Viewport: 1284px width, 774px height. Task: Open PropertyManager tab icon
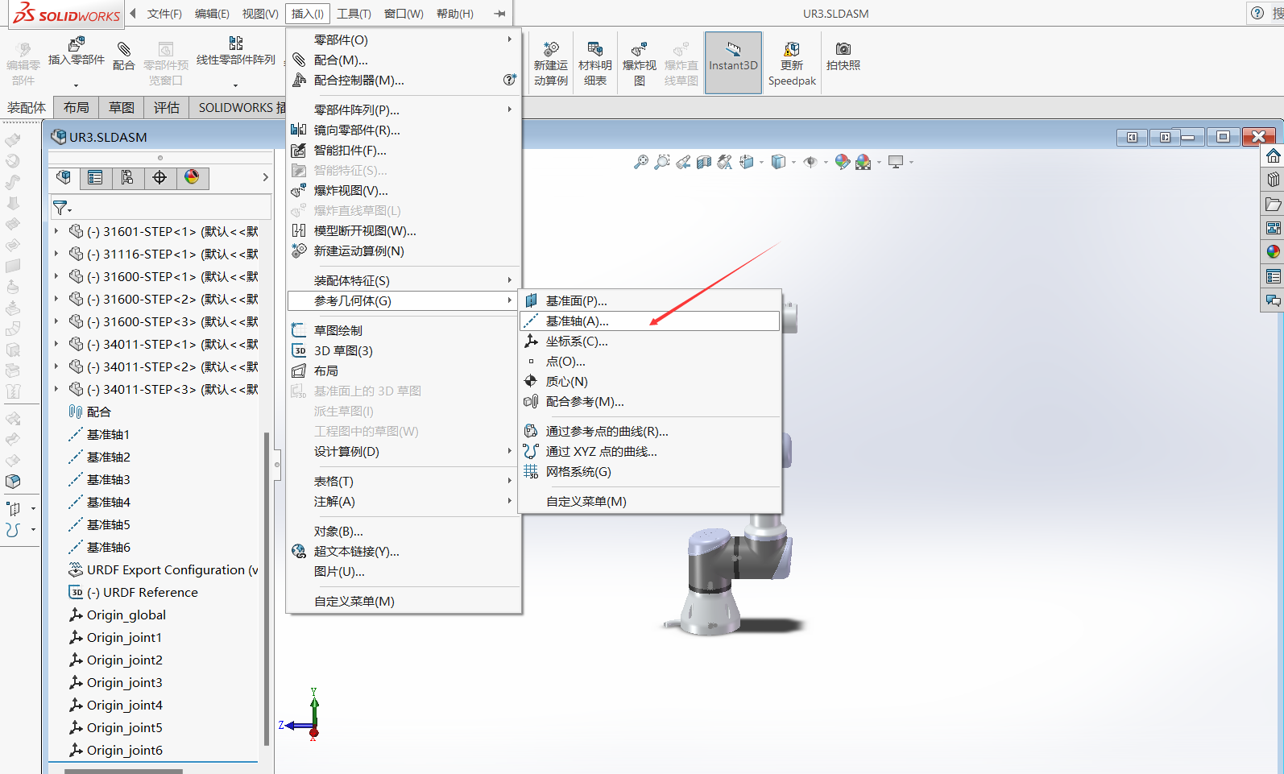tap(95, 177)
